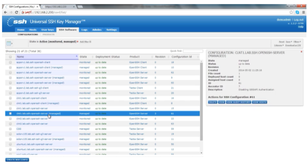The width and height of the screenshot is (308, 165).
Task: Click the browser forward arrow
Action: 11,12
